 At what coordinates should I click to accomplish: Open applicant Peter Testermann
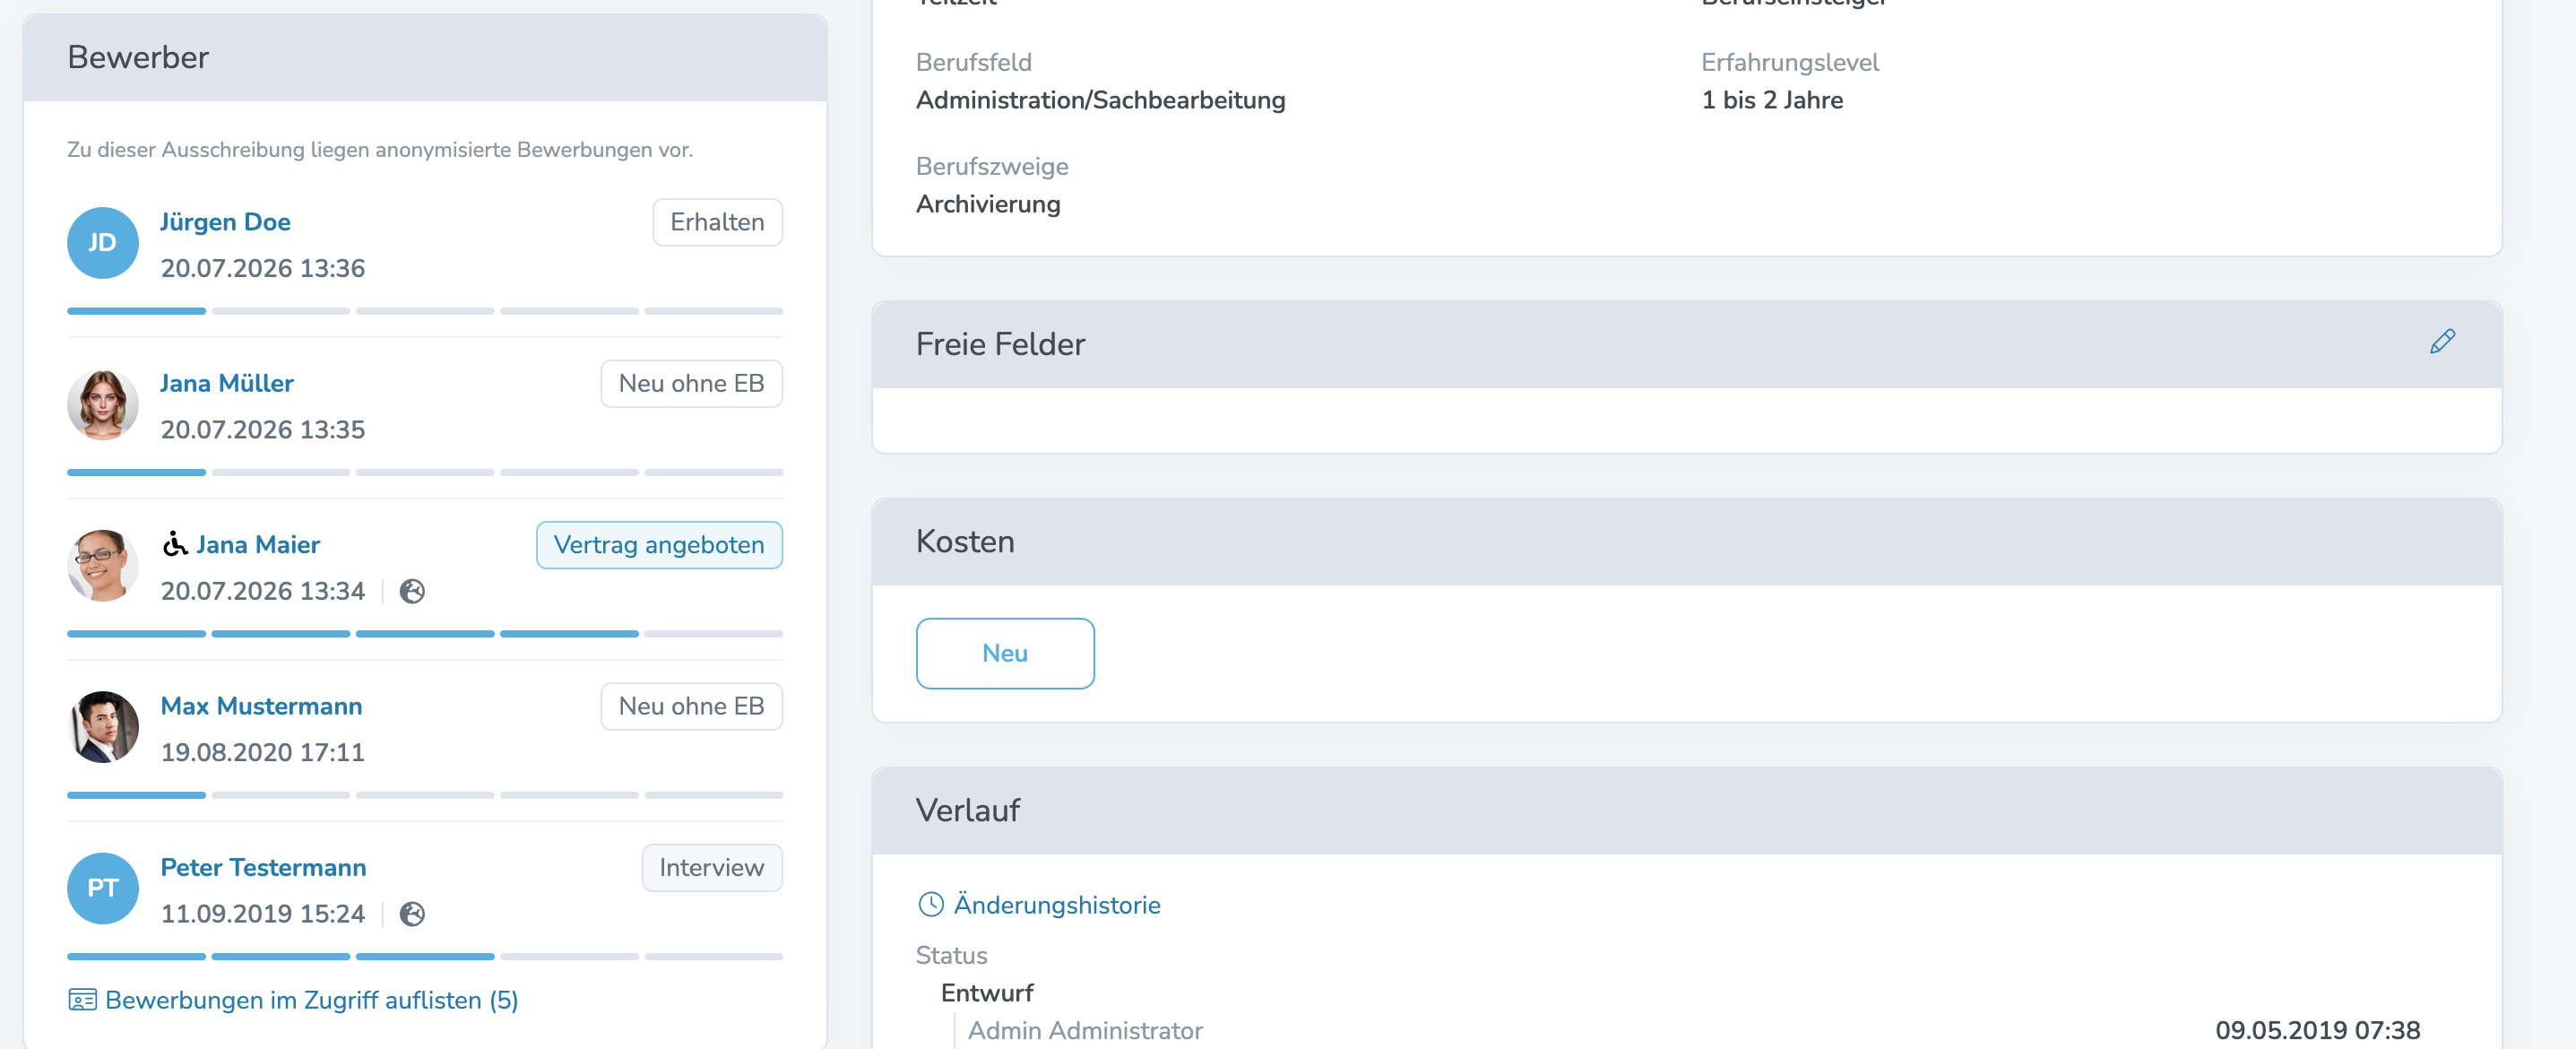pos(263,867)
